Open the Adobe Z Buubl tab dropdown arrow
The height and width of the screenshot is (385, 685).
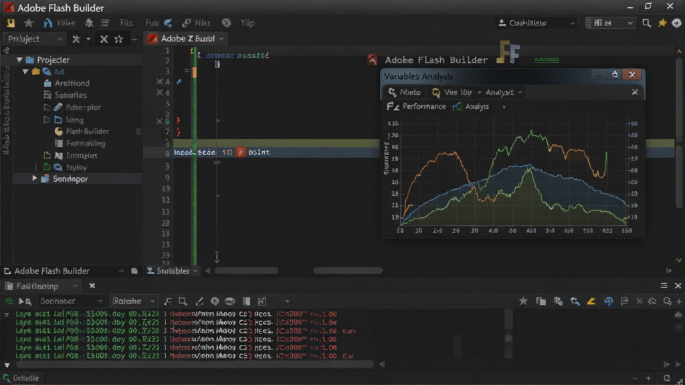click(221, 39)
